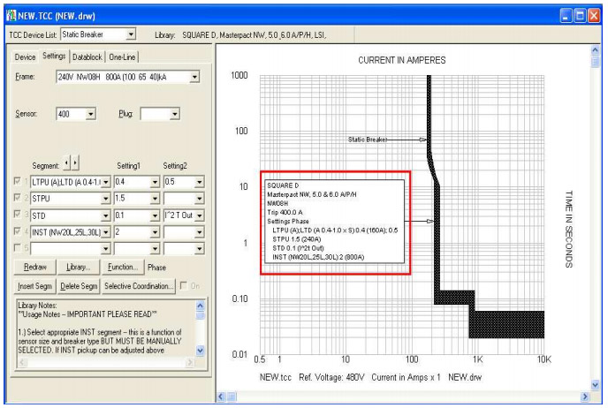Open the Plug dropdown
Screen dimensions: 608x408
175,114
